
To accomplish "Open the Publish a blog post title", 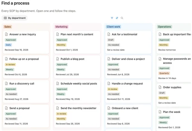I will [72, 59].
